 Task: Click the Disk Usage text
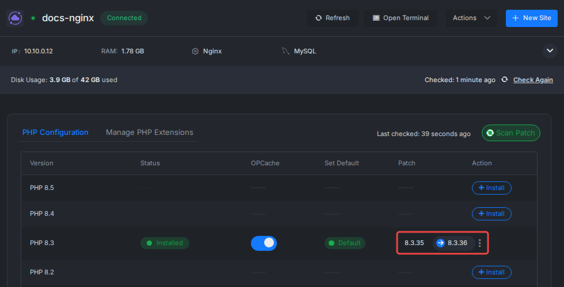(64, 80)
